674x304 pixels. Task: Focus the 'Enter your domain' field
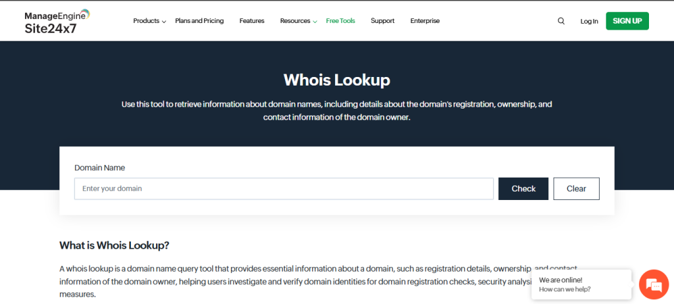(x=284, y=189)
